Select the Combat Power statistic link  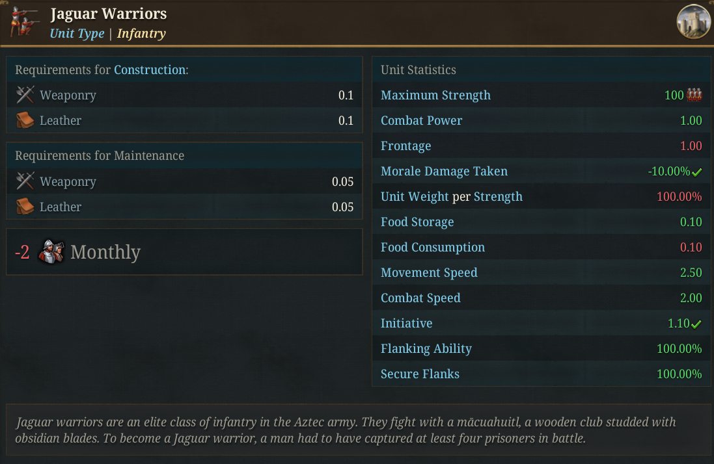(x=421, y=120)
